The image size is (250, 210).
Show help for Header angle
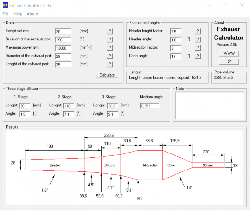(198, 40)
